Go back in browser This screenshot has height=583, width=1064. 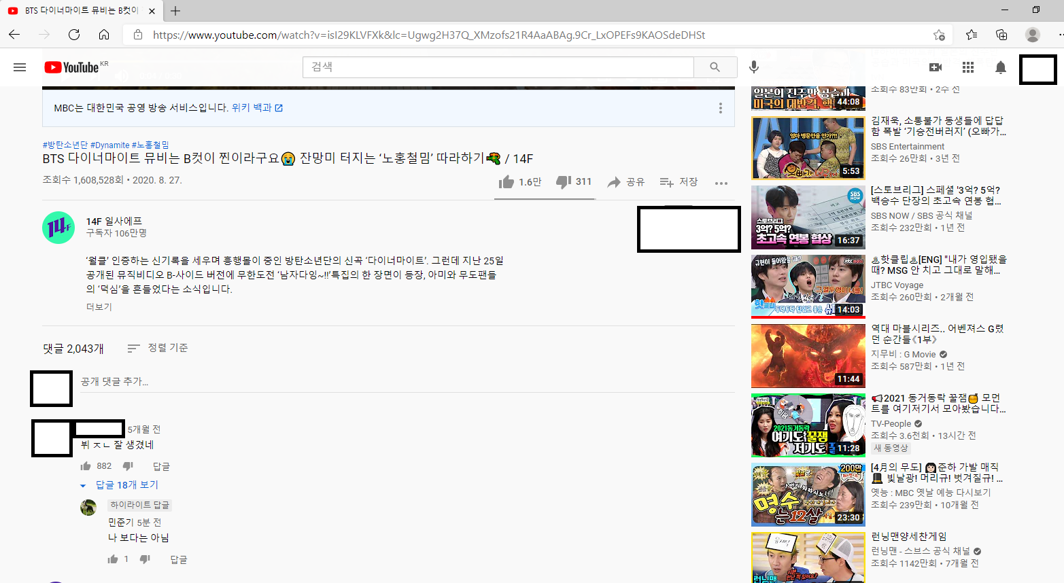(x=14, y=35)
